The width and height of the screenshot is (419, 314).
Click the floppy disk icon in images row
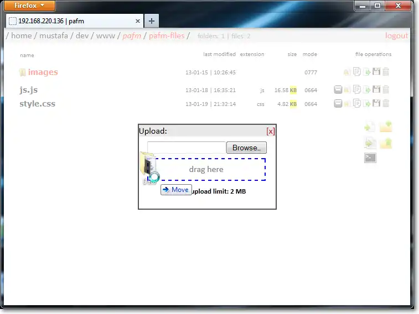point(376,71)
